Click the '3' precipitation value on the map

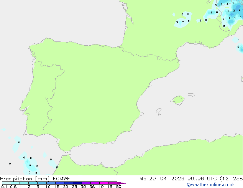240,10
